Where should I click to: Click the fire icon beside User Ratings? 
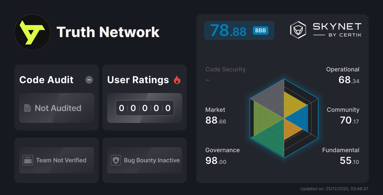(177, 80)
